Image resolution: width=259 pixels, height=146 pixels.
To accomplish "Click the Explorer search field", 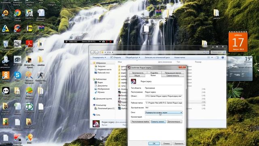I will pyautogui.click(x=218, y=52).
